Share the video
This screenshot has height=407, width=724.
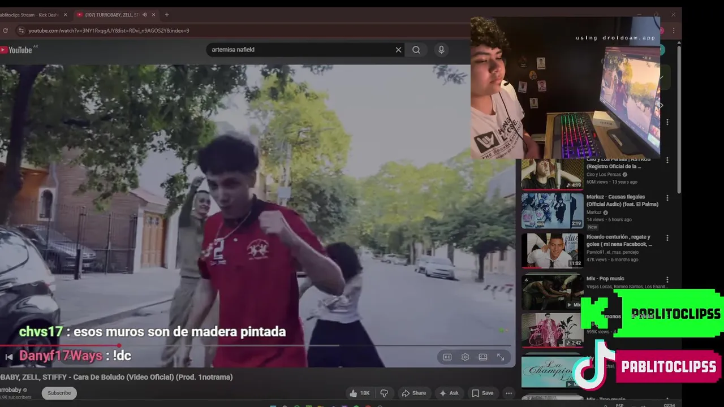tap(413, 393)
